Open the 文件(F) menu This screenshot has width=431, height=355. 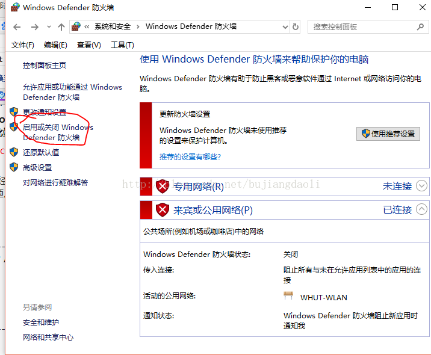tap(22, 45)
